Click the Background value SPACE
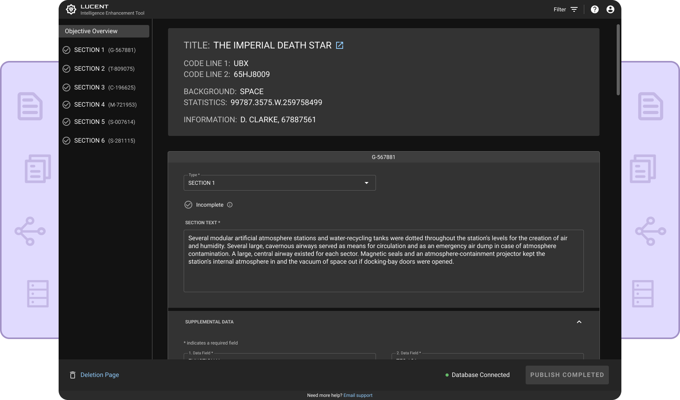The width and height of the screenshot is (680, 400). coord(252,91)
